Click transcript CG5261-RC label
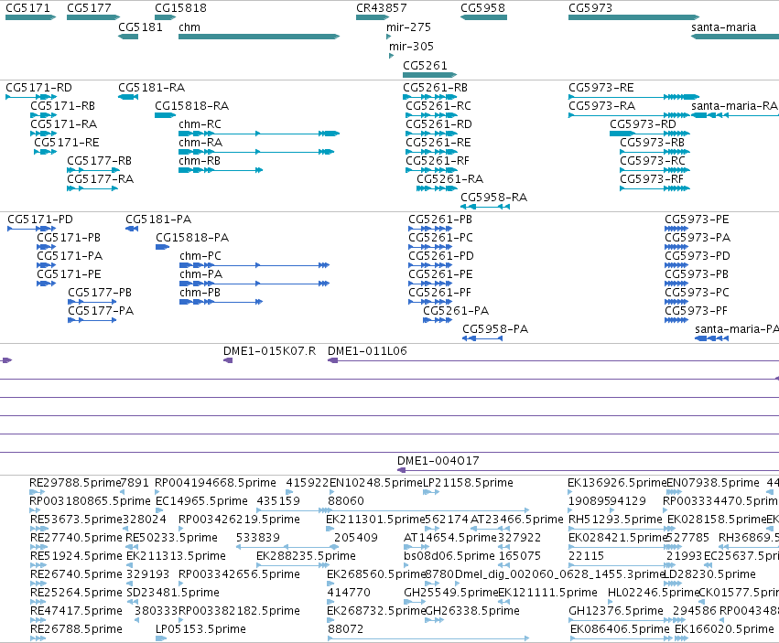 438,106
